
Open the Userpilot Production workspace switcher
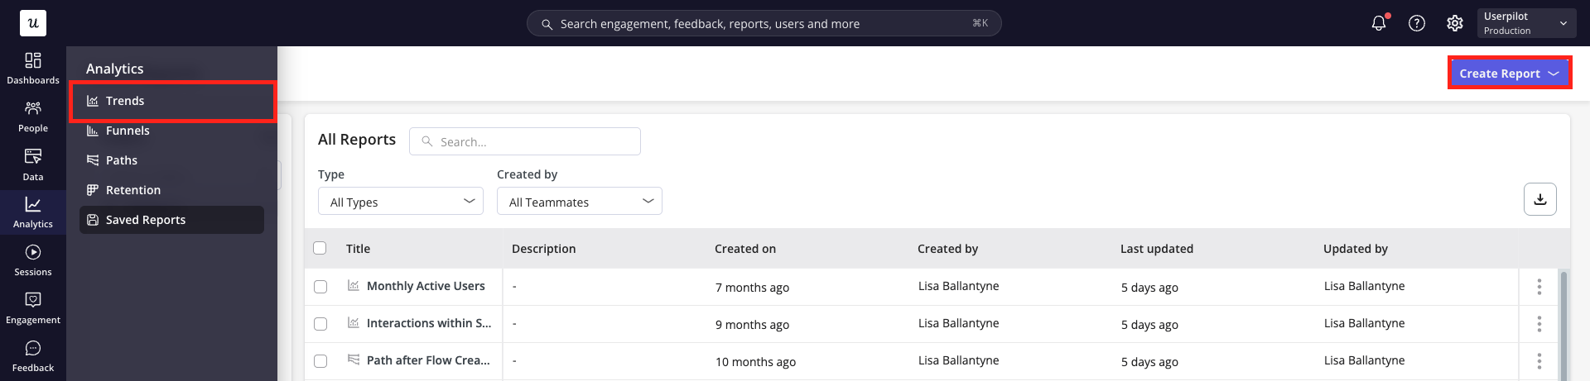click(x=1525, y=23)
